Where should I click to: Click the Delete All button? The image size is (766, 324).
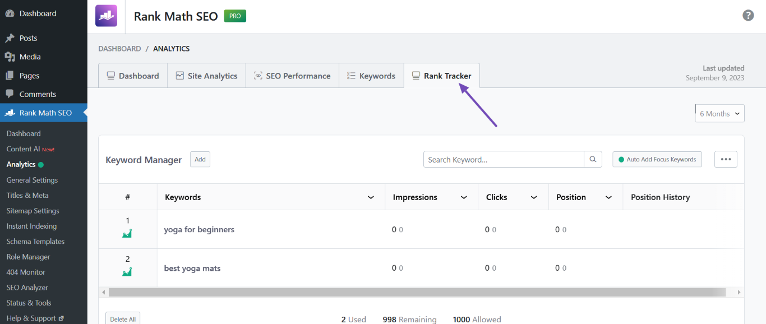(x=123, y=319)
